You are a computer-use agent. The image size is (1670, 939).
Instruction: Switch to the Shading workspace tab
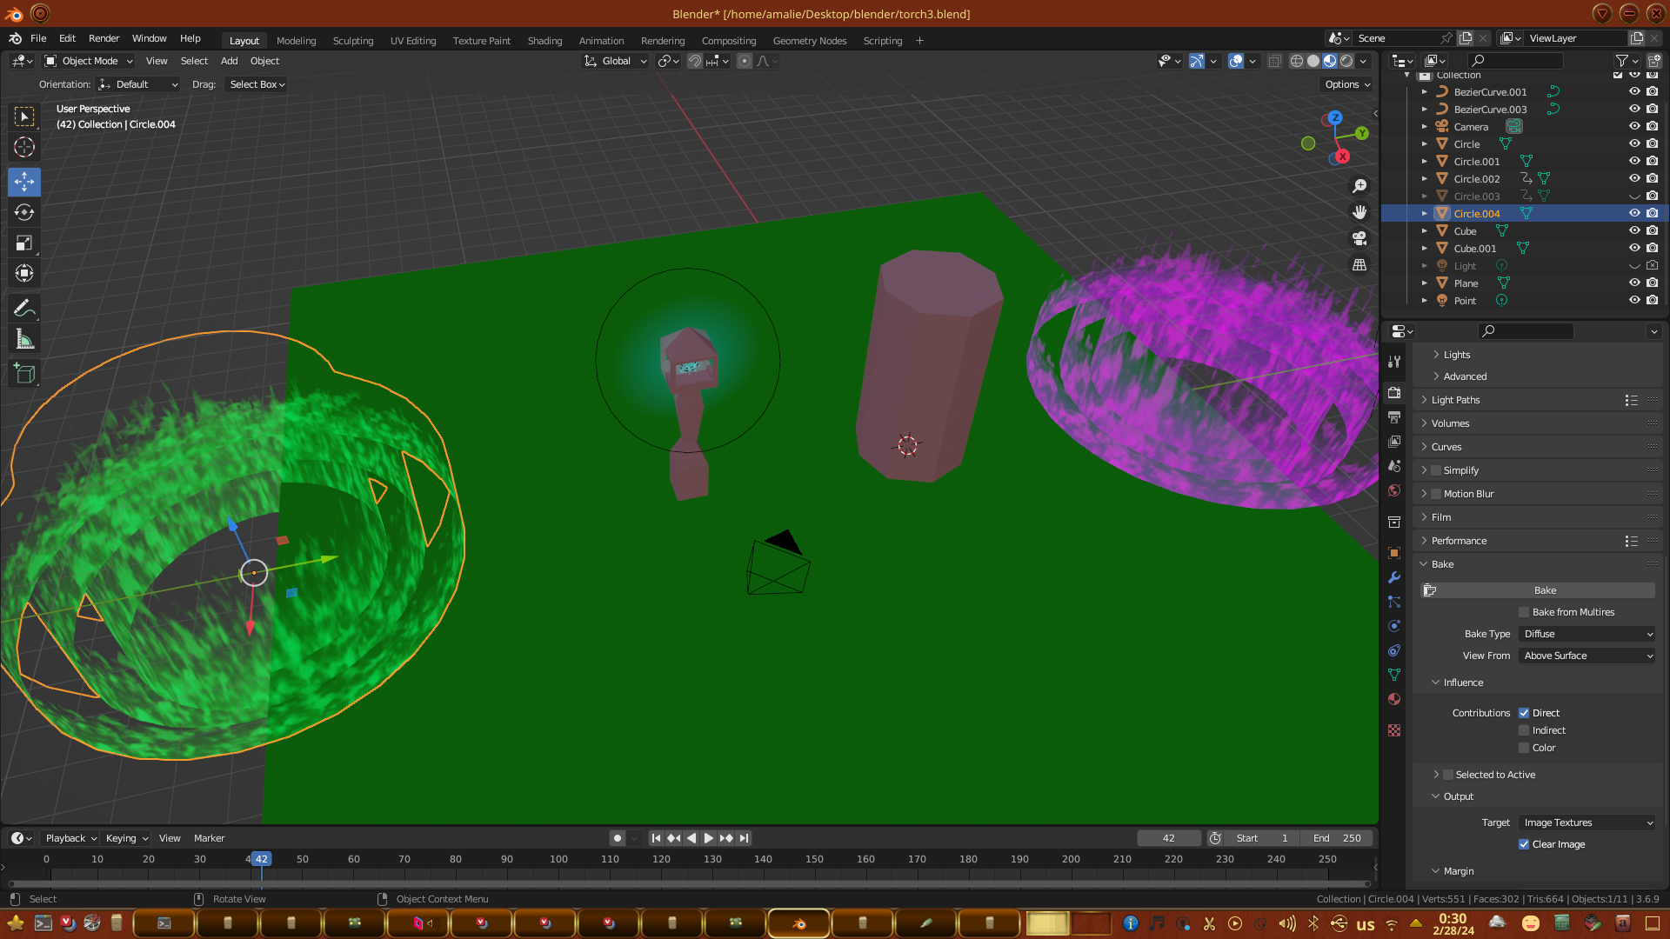(x=544, y=41)
